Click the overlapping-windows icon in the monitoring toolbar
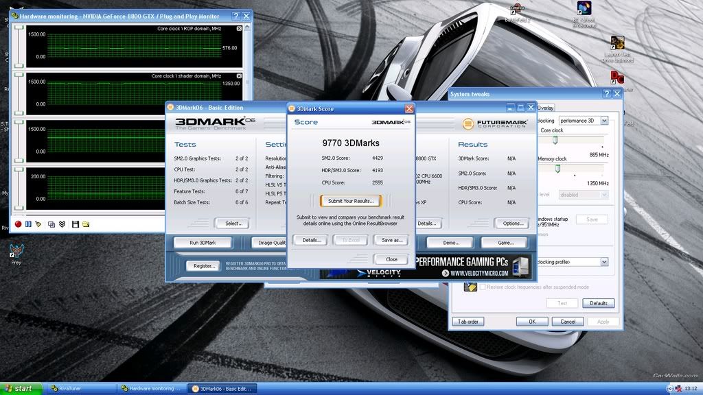 (51, 224)
